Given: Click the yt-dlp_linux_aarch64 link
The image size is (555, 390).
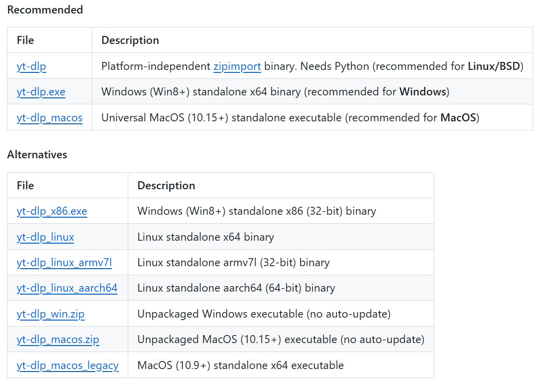Looking at the screenshot, I should point(67,288).
